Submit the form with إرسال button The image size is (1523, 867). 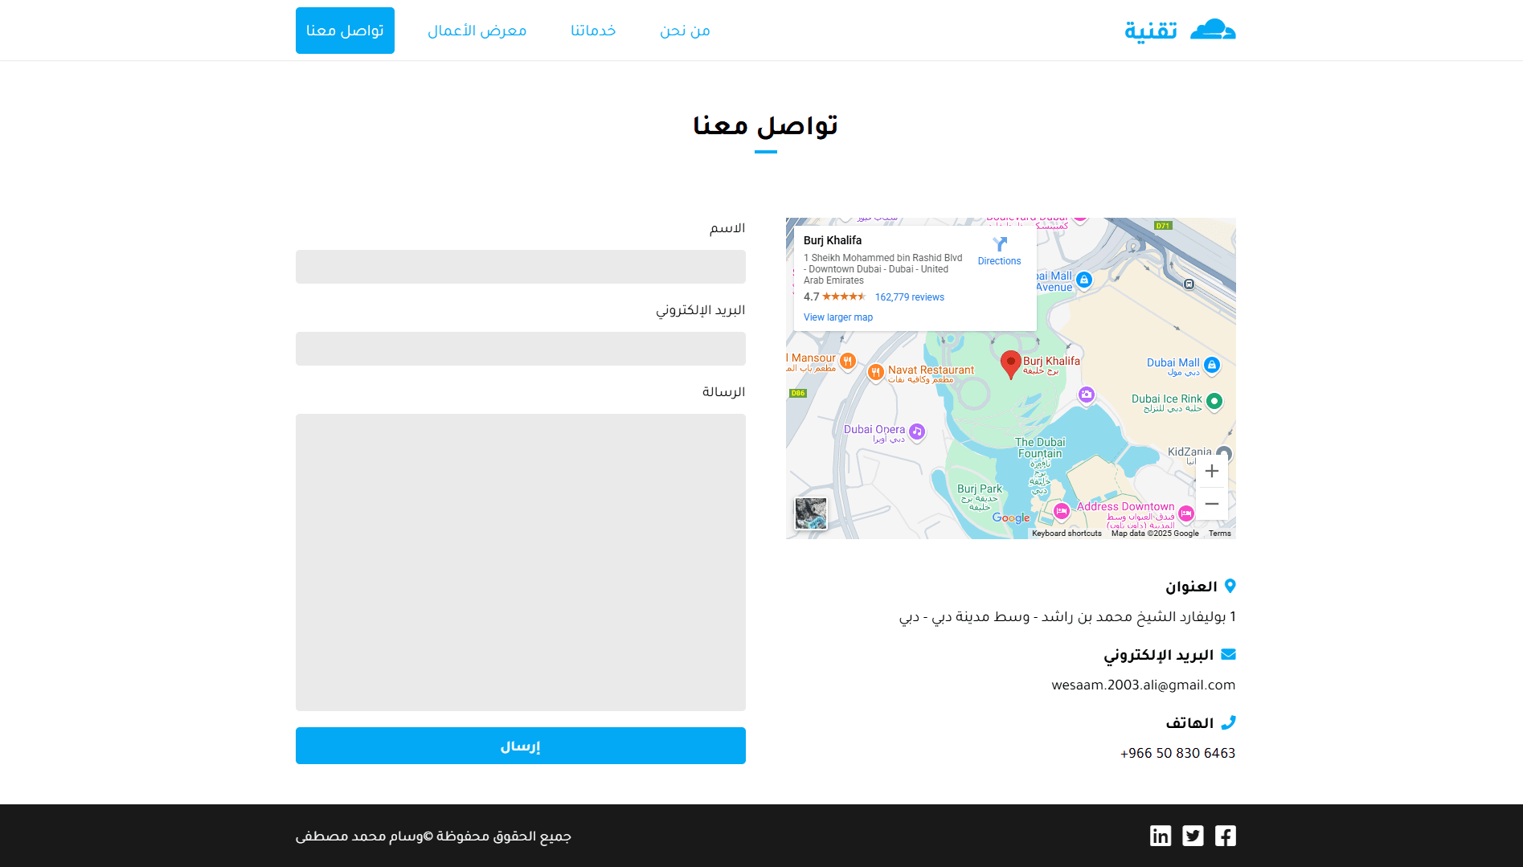521,746
